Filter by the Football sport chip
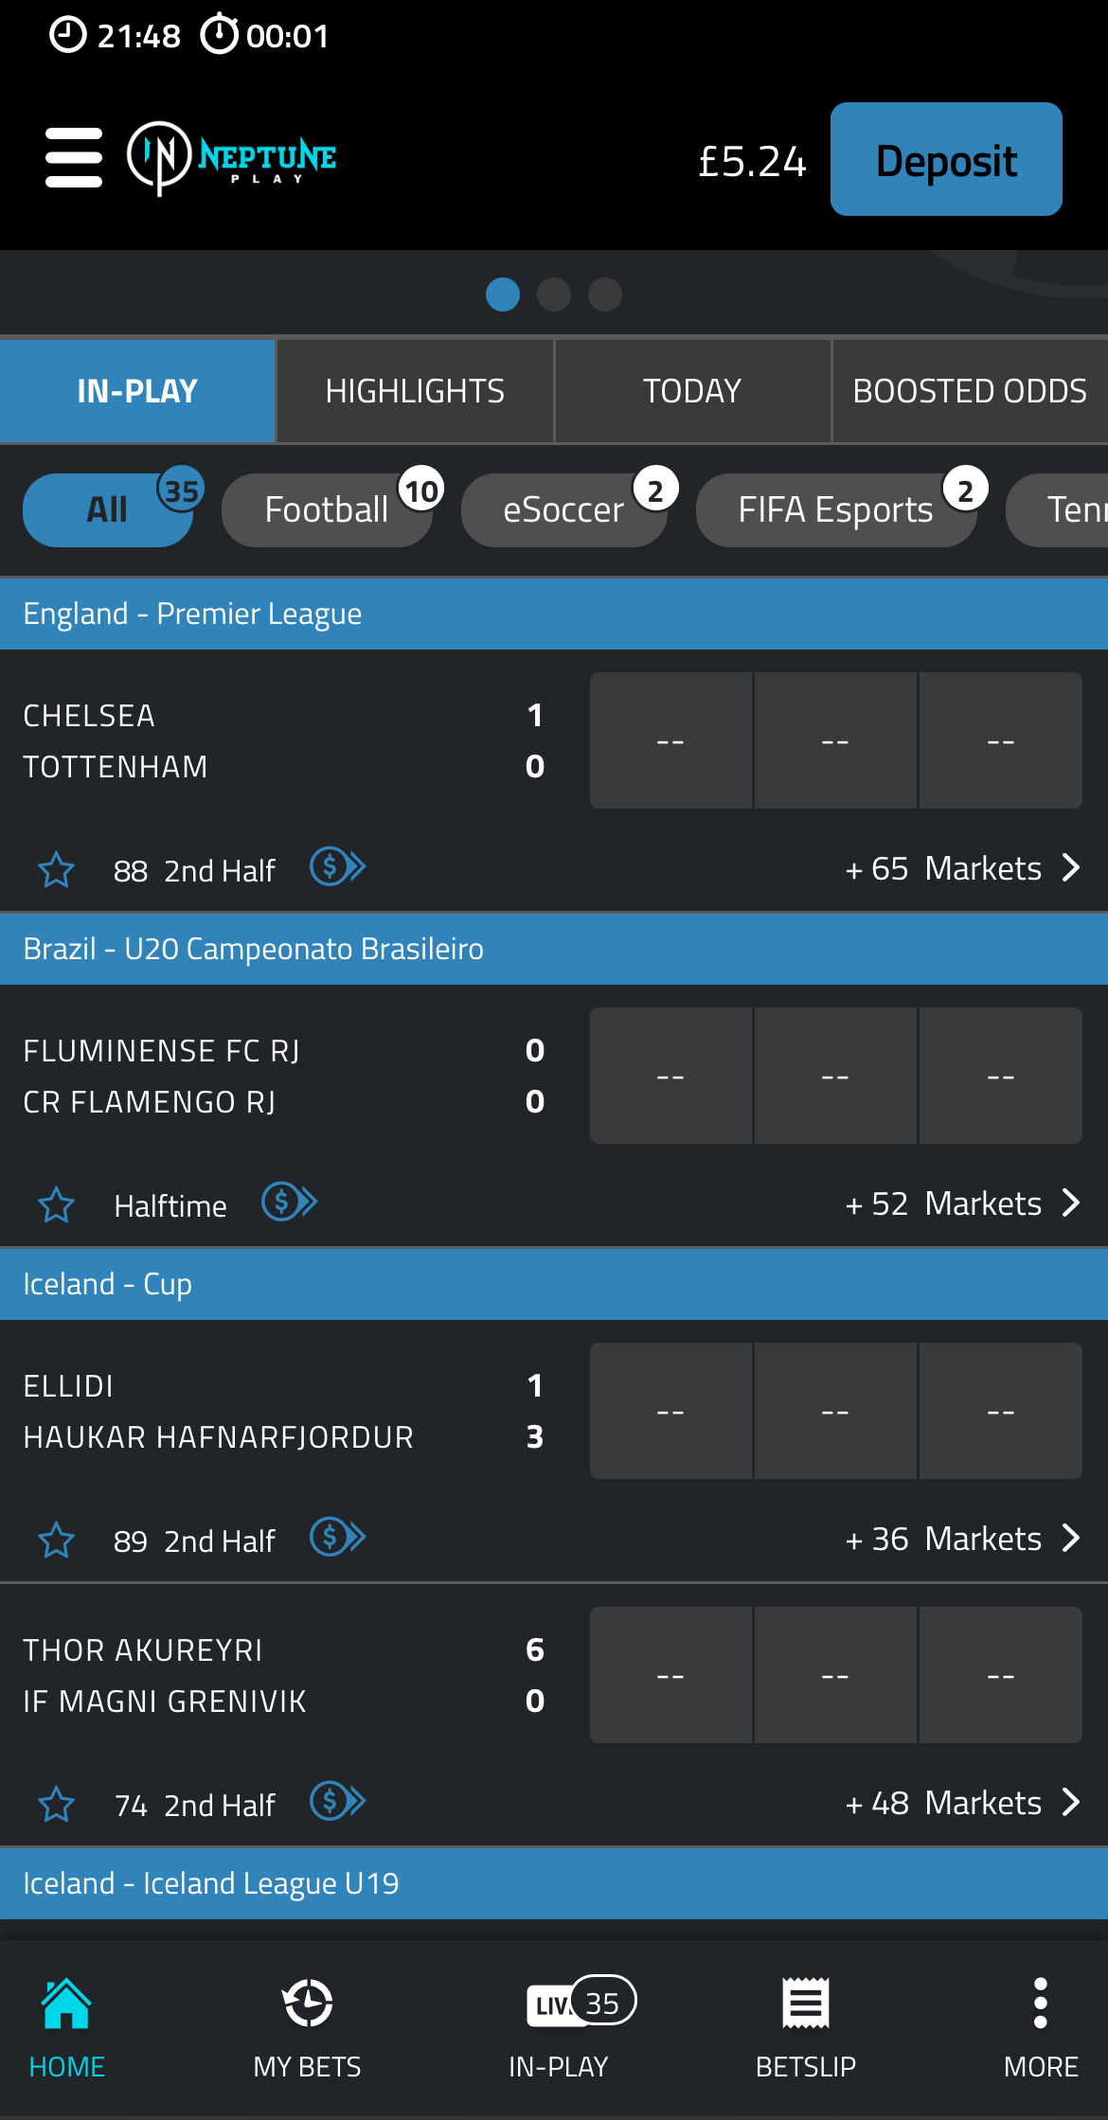This screenshot has height=2120, width=1108. coord(327,510)
